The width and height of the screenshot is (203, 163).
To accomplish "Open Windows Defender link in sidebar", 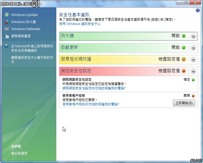I will [x=26, y=29].
